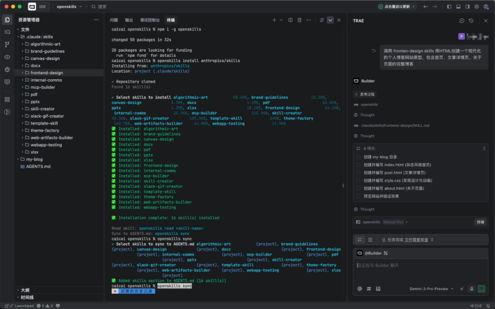The width and height of the screenshot is (495, 309).
Task: Open the preview eye icon in activity bar
Action: pyautogui.click(x=7, y=57)
